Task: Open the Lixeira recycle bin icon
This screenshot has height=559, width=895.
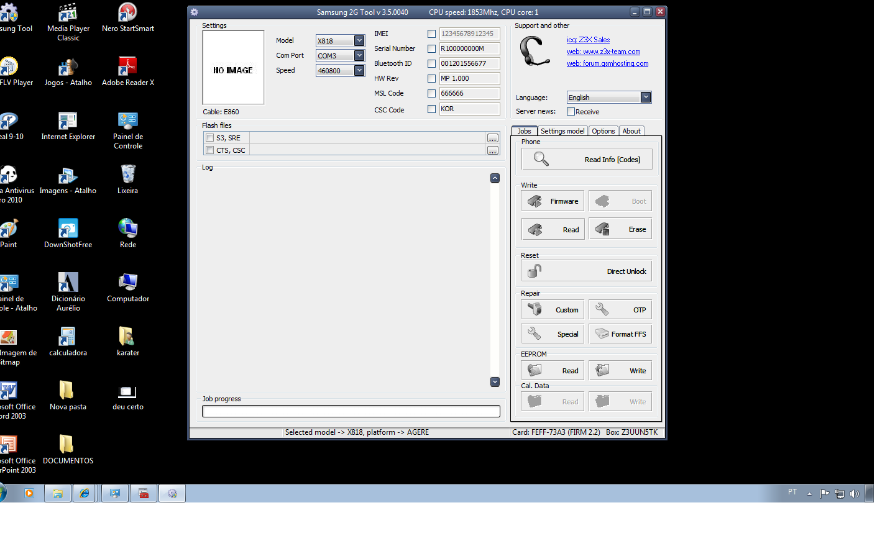Action: (x=128, y=180)
